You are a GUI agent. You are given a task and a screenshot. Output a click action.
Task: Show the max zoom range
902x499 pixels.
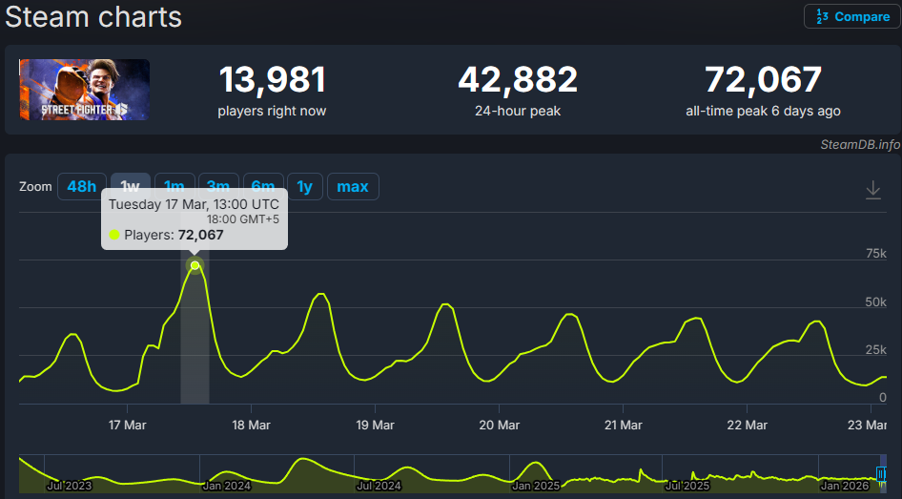pos(352,186)
